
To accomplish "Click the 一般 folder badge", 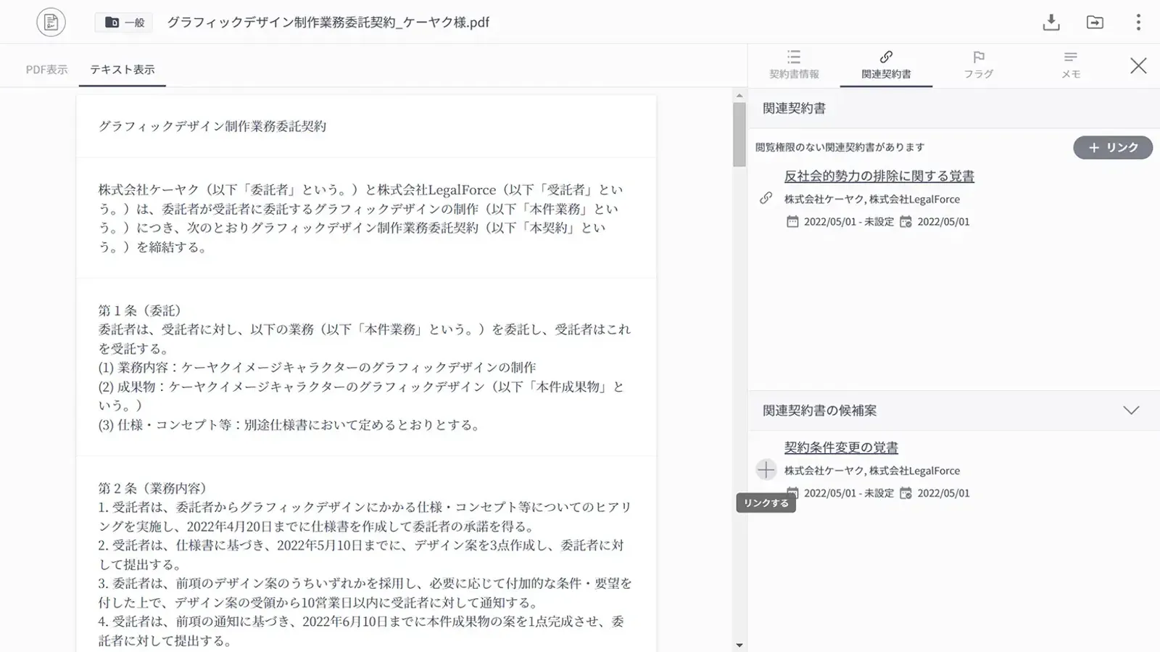I will (124, 22).
